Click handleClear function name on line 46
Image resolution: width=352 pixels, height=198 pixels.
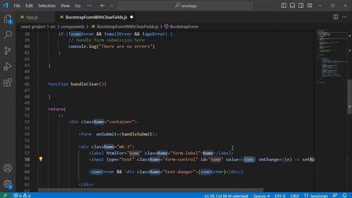pos(85,84)
